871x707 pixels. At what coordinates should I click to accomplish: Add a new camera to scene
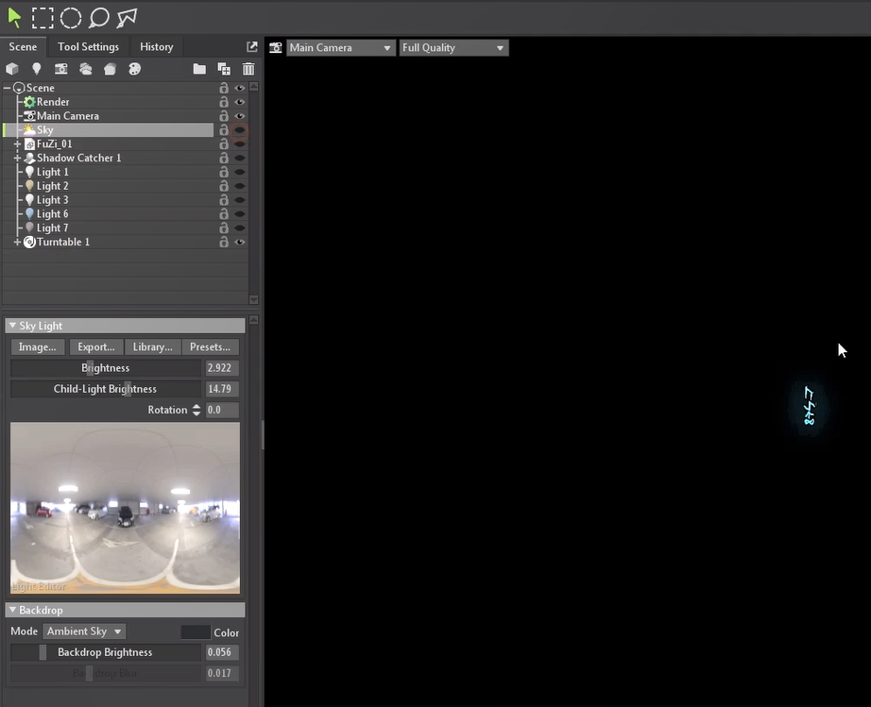click(61, 69)
